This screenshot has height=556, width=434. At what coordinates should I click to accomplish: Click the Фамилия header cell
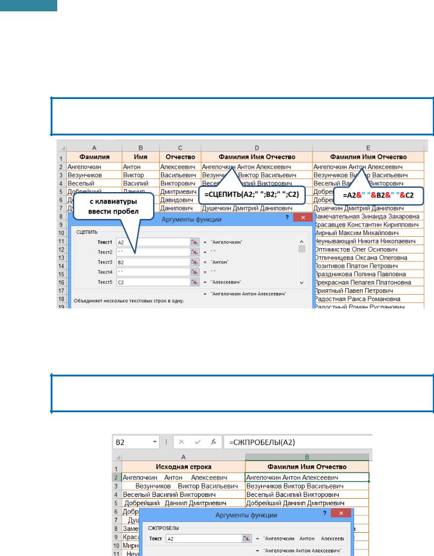94,157
